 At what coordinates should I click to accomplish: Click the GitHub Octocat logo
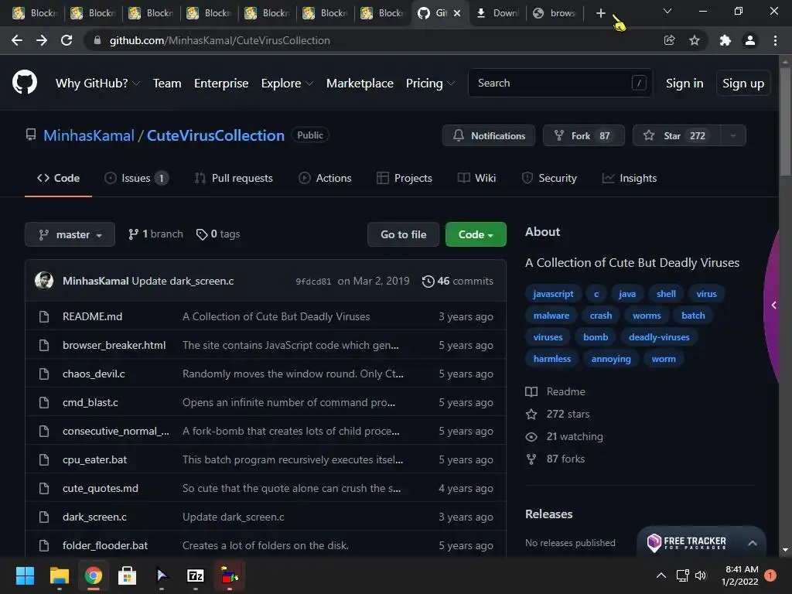click(25, 82)
